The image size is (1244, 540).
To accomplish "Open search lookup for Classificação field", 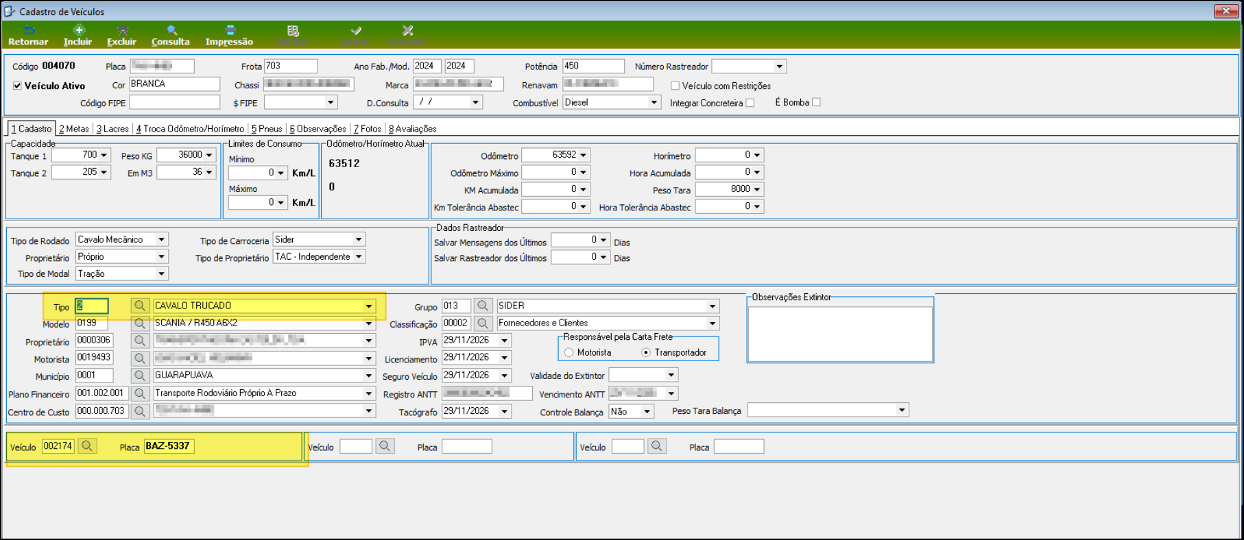I will coord(483,323).
